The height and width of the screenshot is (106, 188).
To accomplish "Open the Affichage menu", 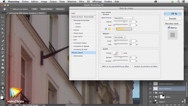I will point(97,1).
